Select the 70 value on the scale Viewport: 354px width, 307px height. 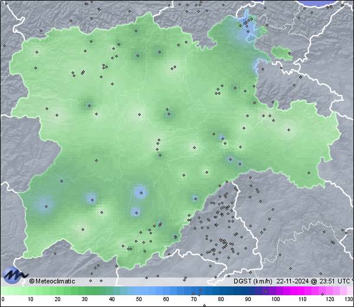(x=194, y=299)
